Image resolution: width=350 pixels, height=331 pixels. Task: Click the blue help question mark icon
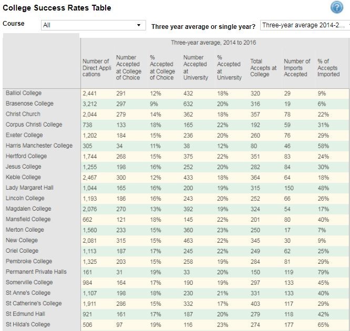[x=336, y=8]
